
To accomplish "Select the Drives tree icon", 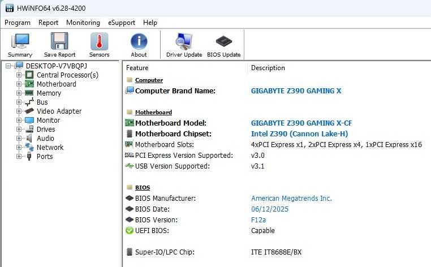I will click(x=29, y=129).
